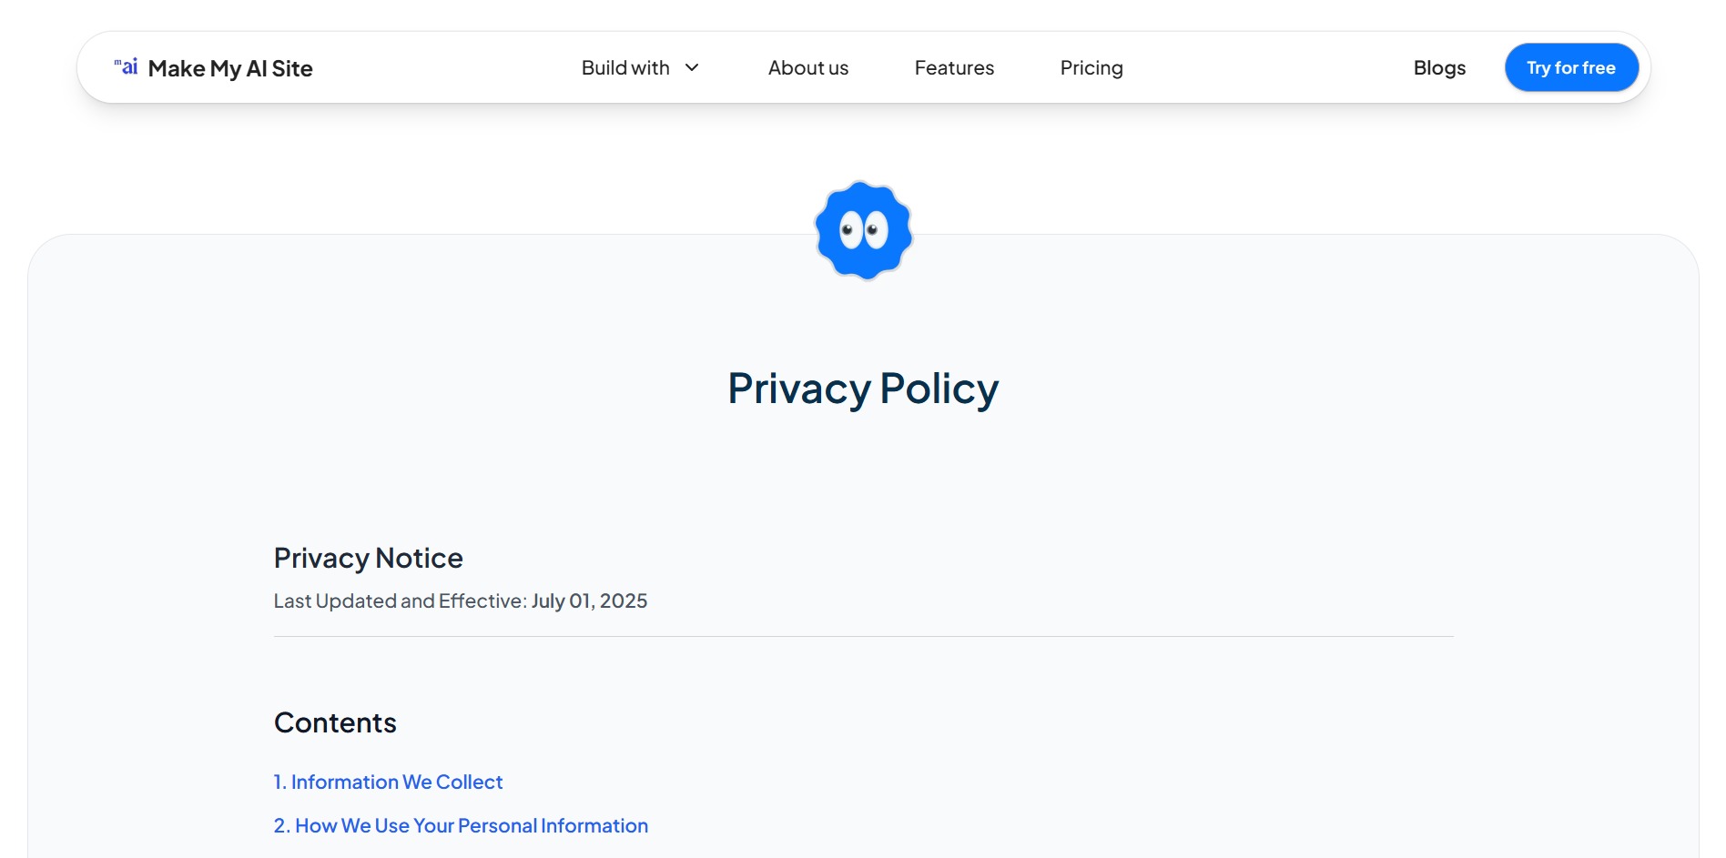Go to the About us page

[x=807, y=67]
